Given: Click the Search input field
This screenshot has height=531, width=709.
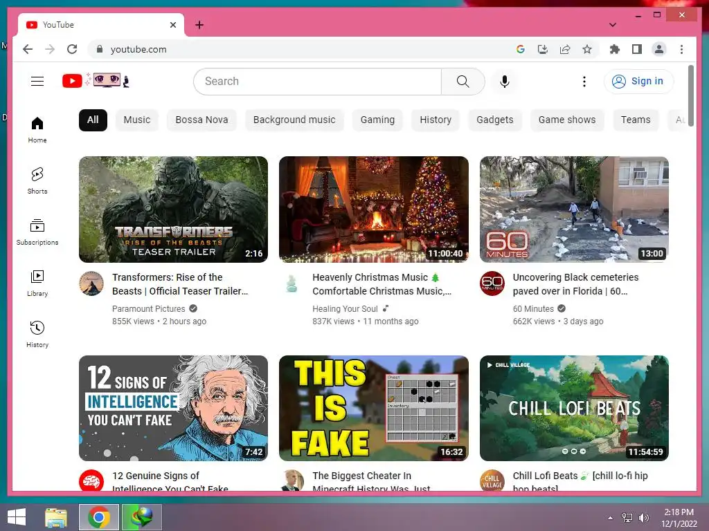Looking at the screenshot, I should (x=317, y=82).
